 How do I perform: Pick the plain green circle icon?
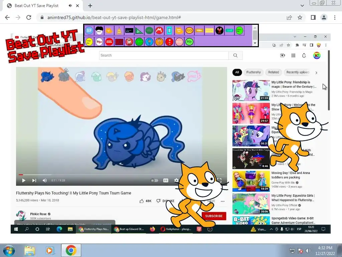pos(139,41)
